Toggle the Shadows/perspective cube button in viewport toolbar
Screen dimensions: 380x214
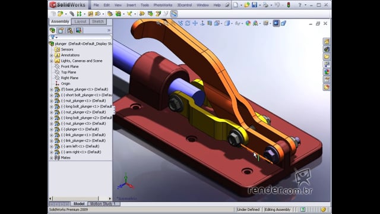pos(284,23)
